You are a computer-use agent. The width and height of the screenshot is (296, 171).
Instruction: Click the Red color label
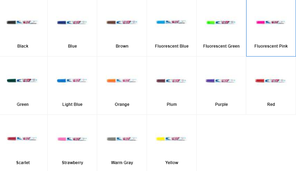(x=271, y=104)
